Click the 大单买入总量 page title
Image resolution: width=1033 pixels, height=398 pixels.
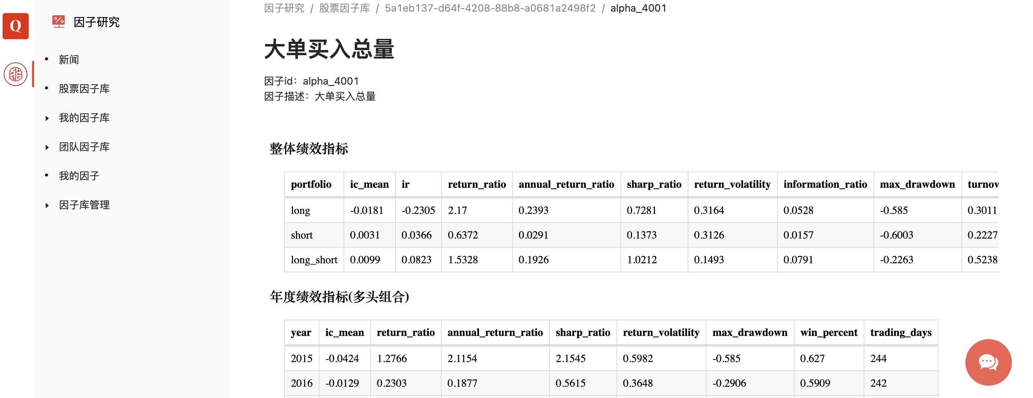[x=329, y=50]
